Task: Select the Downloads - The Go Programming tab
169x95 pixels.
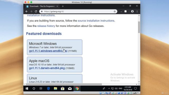Action: (42, 6)
